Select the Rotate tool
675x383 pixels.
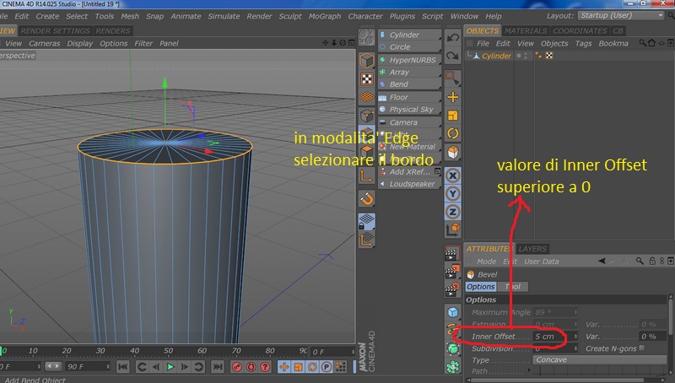click(453, 133)
